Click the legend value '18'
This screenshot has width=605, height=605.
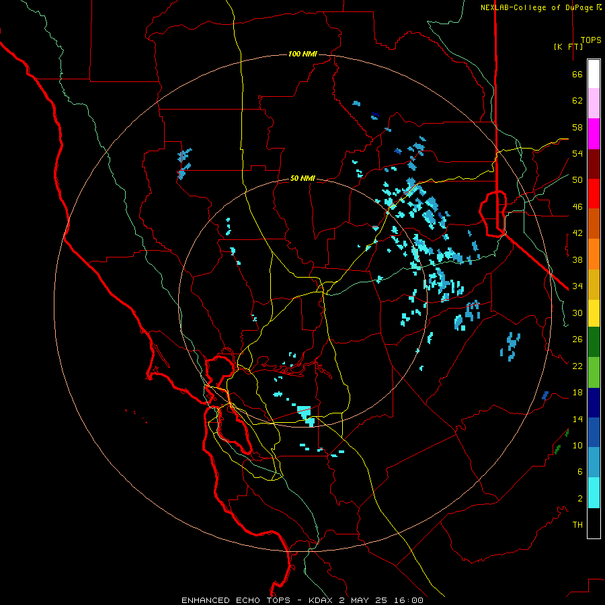click(x=577, y=393)
